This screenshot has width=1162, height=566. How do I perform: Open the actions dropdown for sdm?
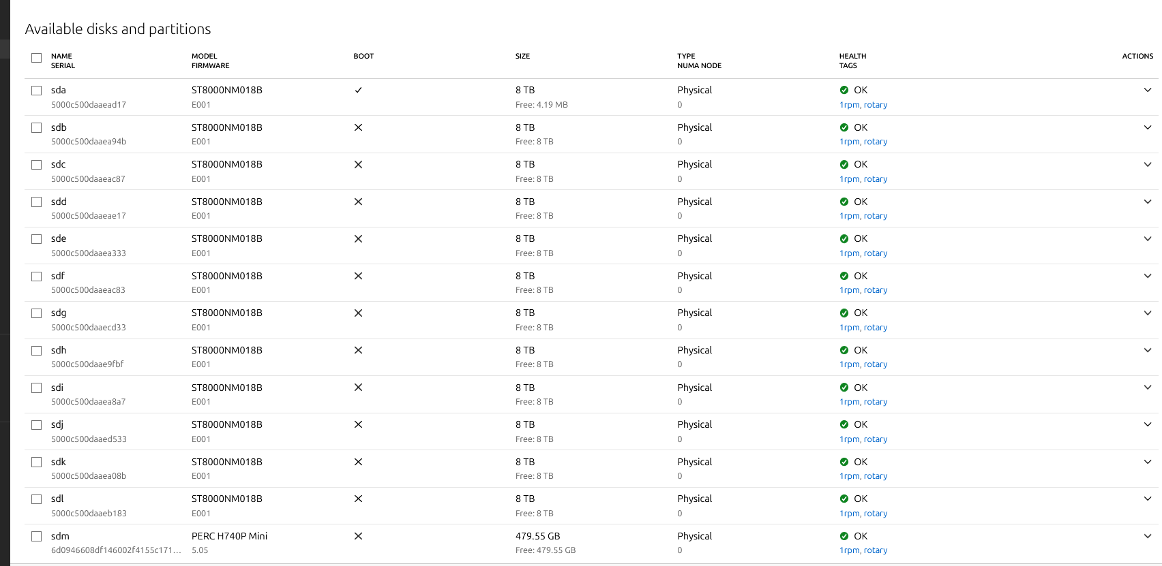[1148, 536]
